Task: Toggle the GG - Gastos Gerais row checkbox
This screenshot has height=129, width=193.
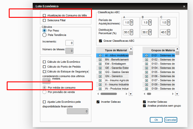Action: 100,72
